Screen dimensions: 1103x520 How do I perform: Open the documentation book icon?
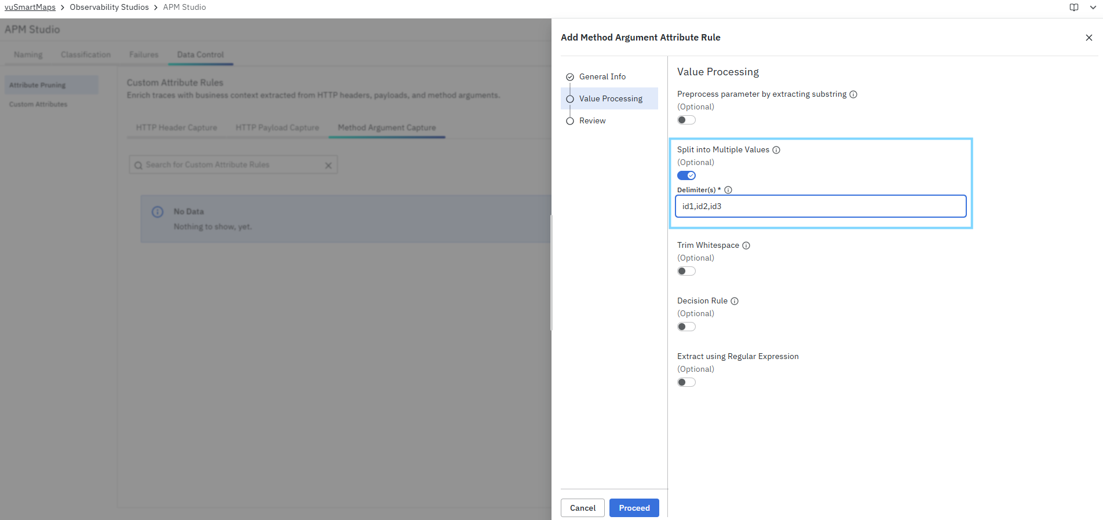coord(1074,8)
